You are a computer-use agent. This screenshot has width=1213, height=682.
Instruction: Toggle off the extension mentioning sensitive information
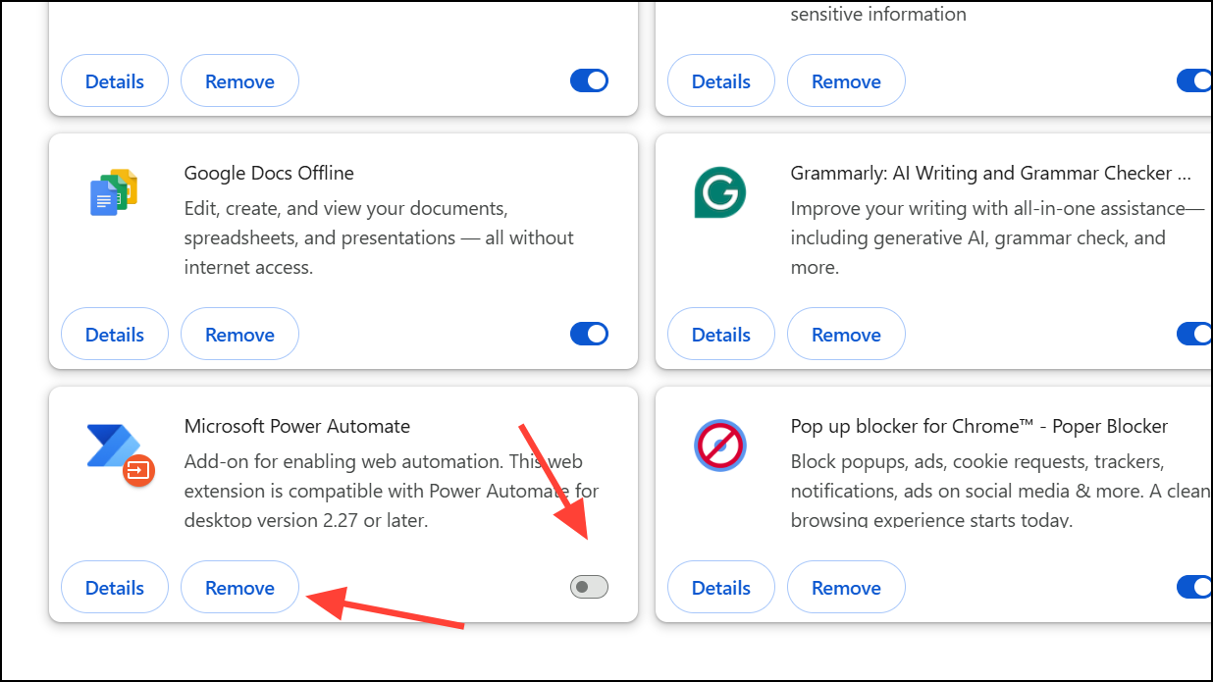(x=1193, y=80)
